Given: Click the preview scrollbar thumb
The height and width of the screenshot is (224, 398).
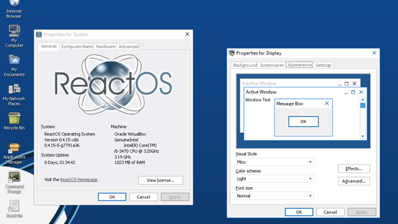Looking at the screenshot, I should (x=363, y=106).
